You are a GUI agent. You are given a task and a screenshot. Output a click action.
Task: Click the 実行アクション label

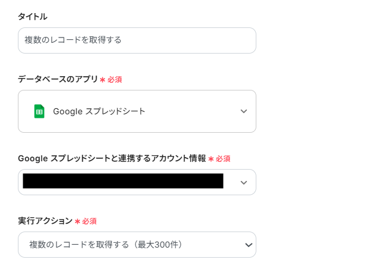point(45,221)
